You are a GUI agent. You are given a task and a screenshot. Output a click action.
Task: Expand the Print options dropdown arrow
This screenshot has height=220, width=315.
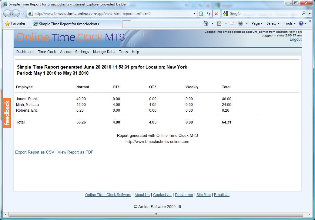(247, 23)
